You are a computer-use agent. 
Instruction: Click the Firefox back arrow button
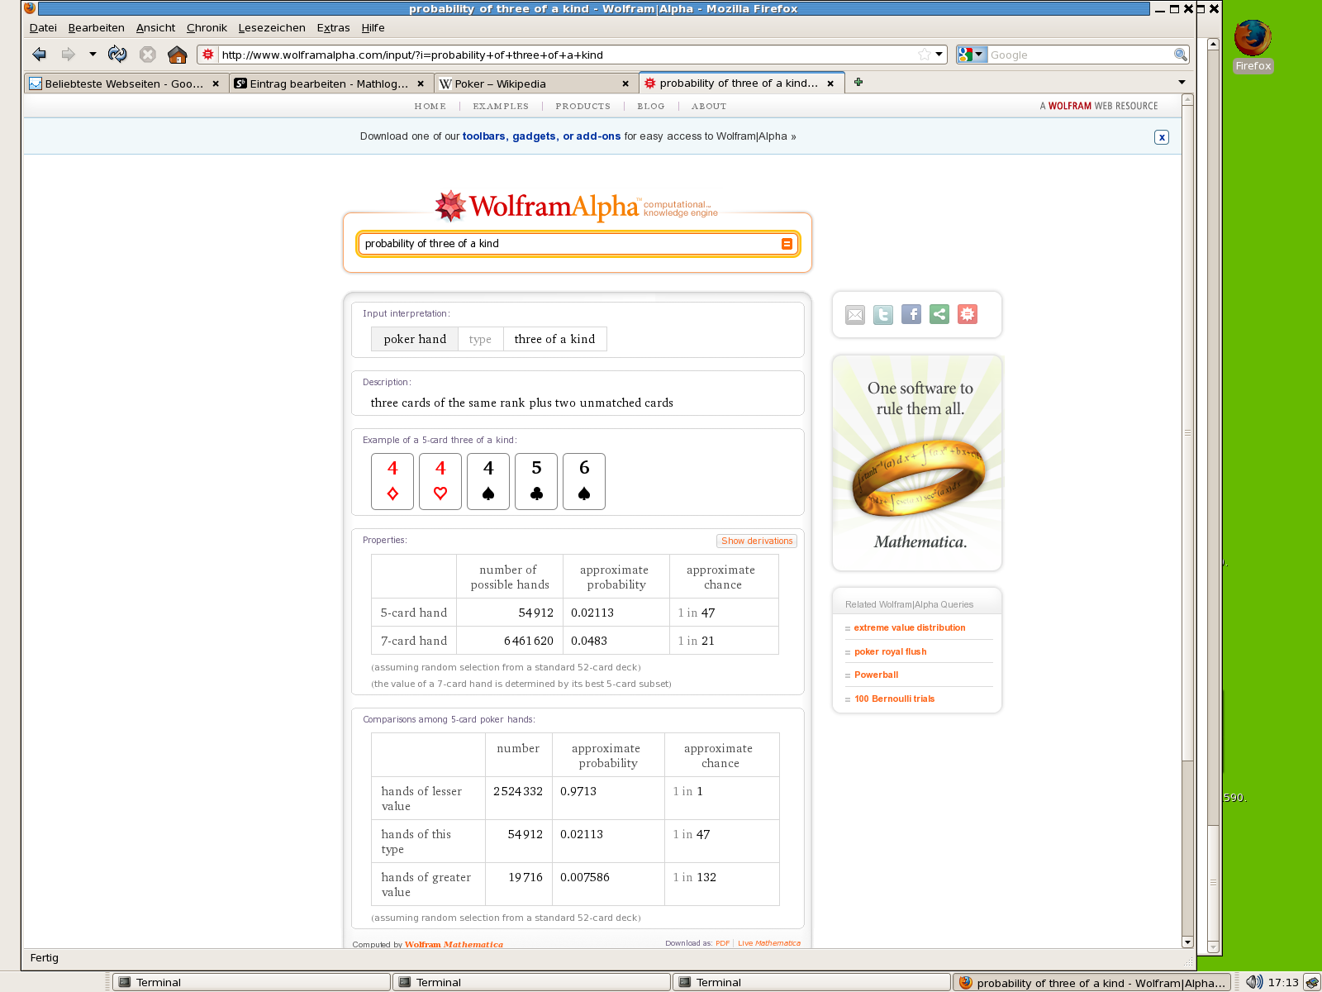tap(39, 55)
